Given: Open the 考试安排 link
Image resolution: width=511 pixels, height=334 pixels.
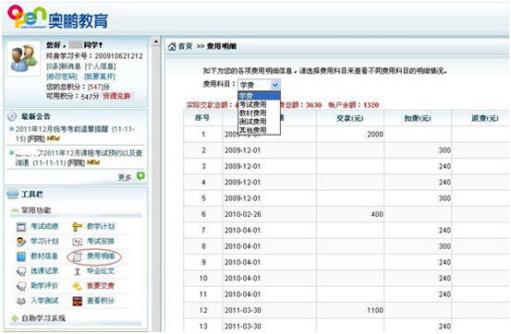Looking at the screenshot, I should click(x=101, y=241).
